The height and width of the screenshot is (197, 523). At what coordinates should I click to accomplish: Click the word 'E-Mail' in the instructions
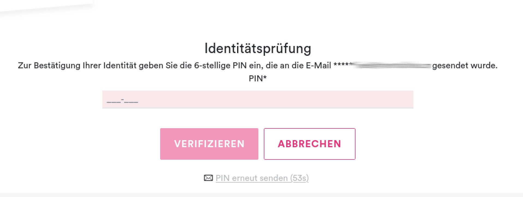coord(318,66)
